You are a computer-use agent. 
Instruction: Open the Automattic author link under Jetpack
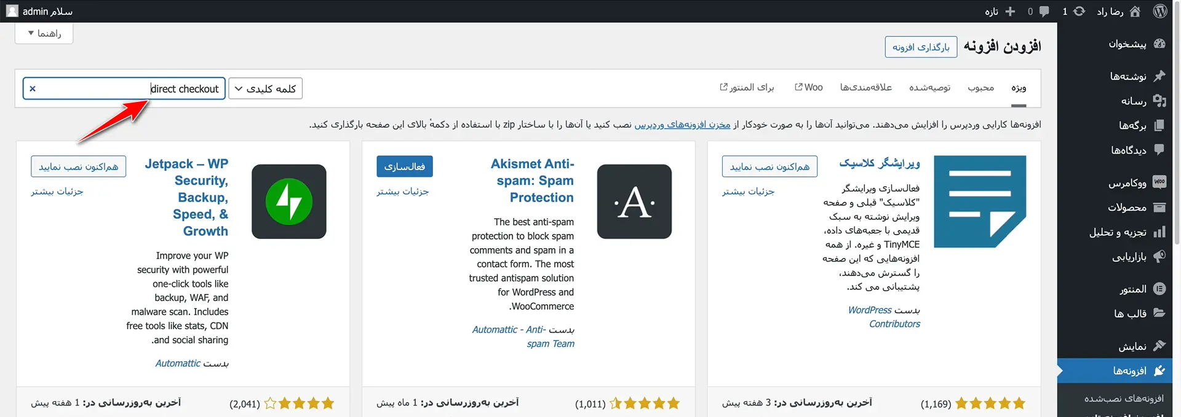pyautogui.click(x=178, y=363)
